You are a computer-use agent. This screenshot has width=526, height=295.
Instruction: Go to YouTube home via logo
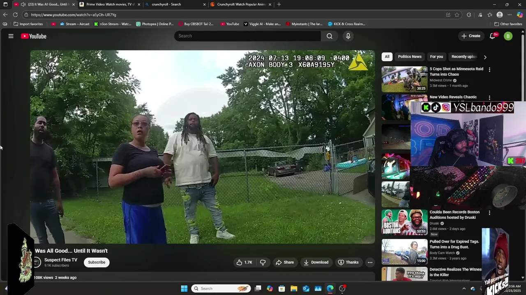pyautogui.click(x=34, y=36)
